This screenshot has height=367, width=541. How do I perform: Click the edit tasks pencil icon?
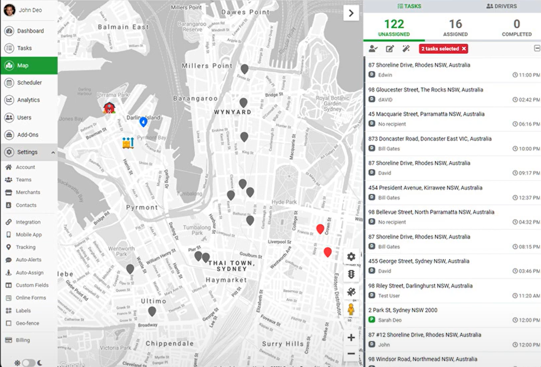coord(390,49)
